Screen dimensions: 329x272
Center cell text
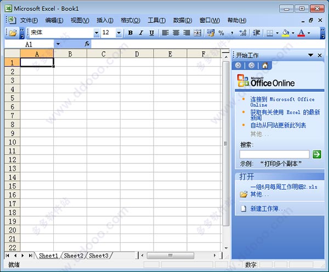click(x=176, y=33)
